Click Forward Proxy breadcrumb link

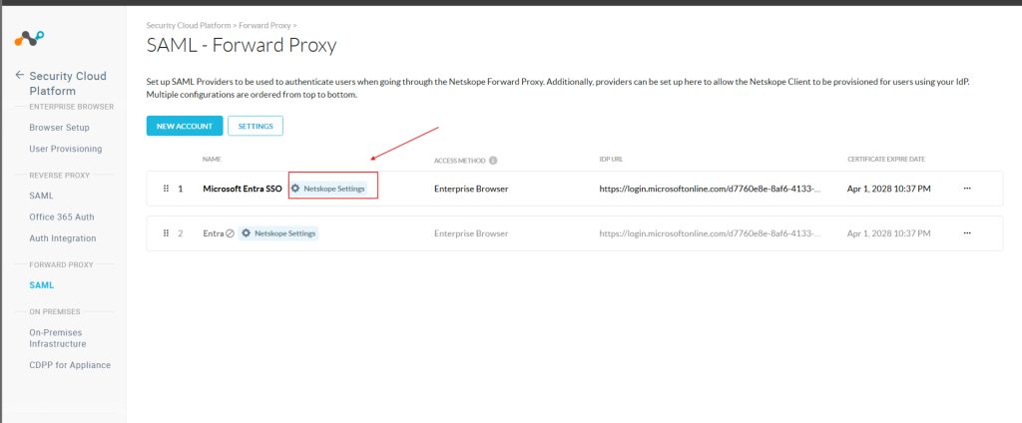[265, 25]
